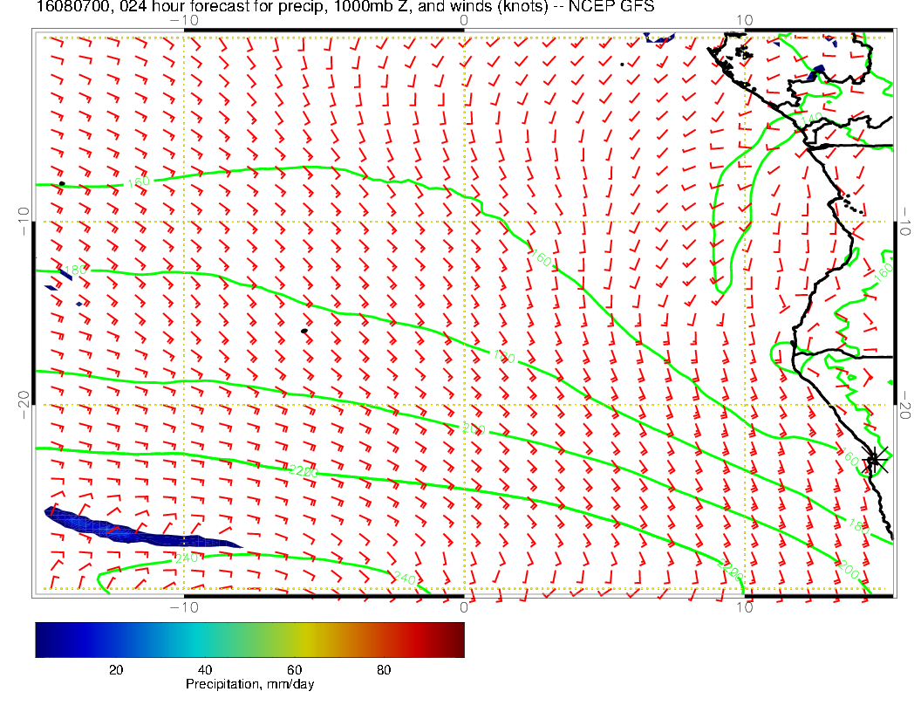Pick the cyan section of the colorbar
The image size is (921, 712).
[x=196, y=640]
